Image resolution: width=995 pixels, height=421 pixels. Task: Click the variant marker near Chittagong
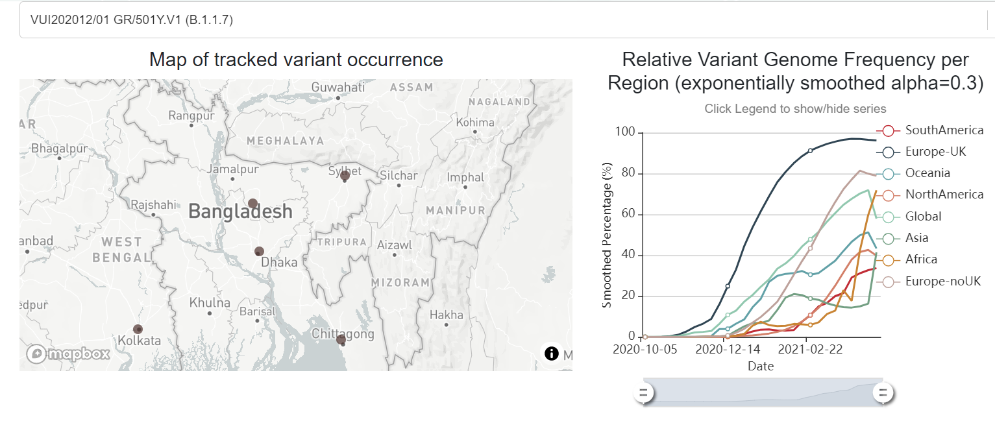[x=341, y=339]
